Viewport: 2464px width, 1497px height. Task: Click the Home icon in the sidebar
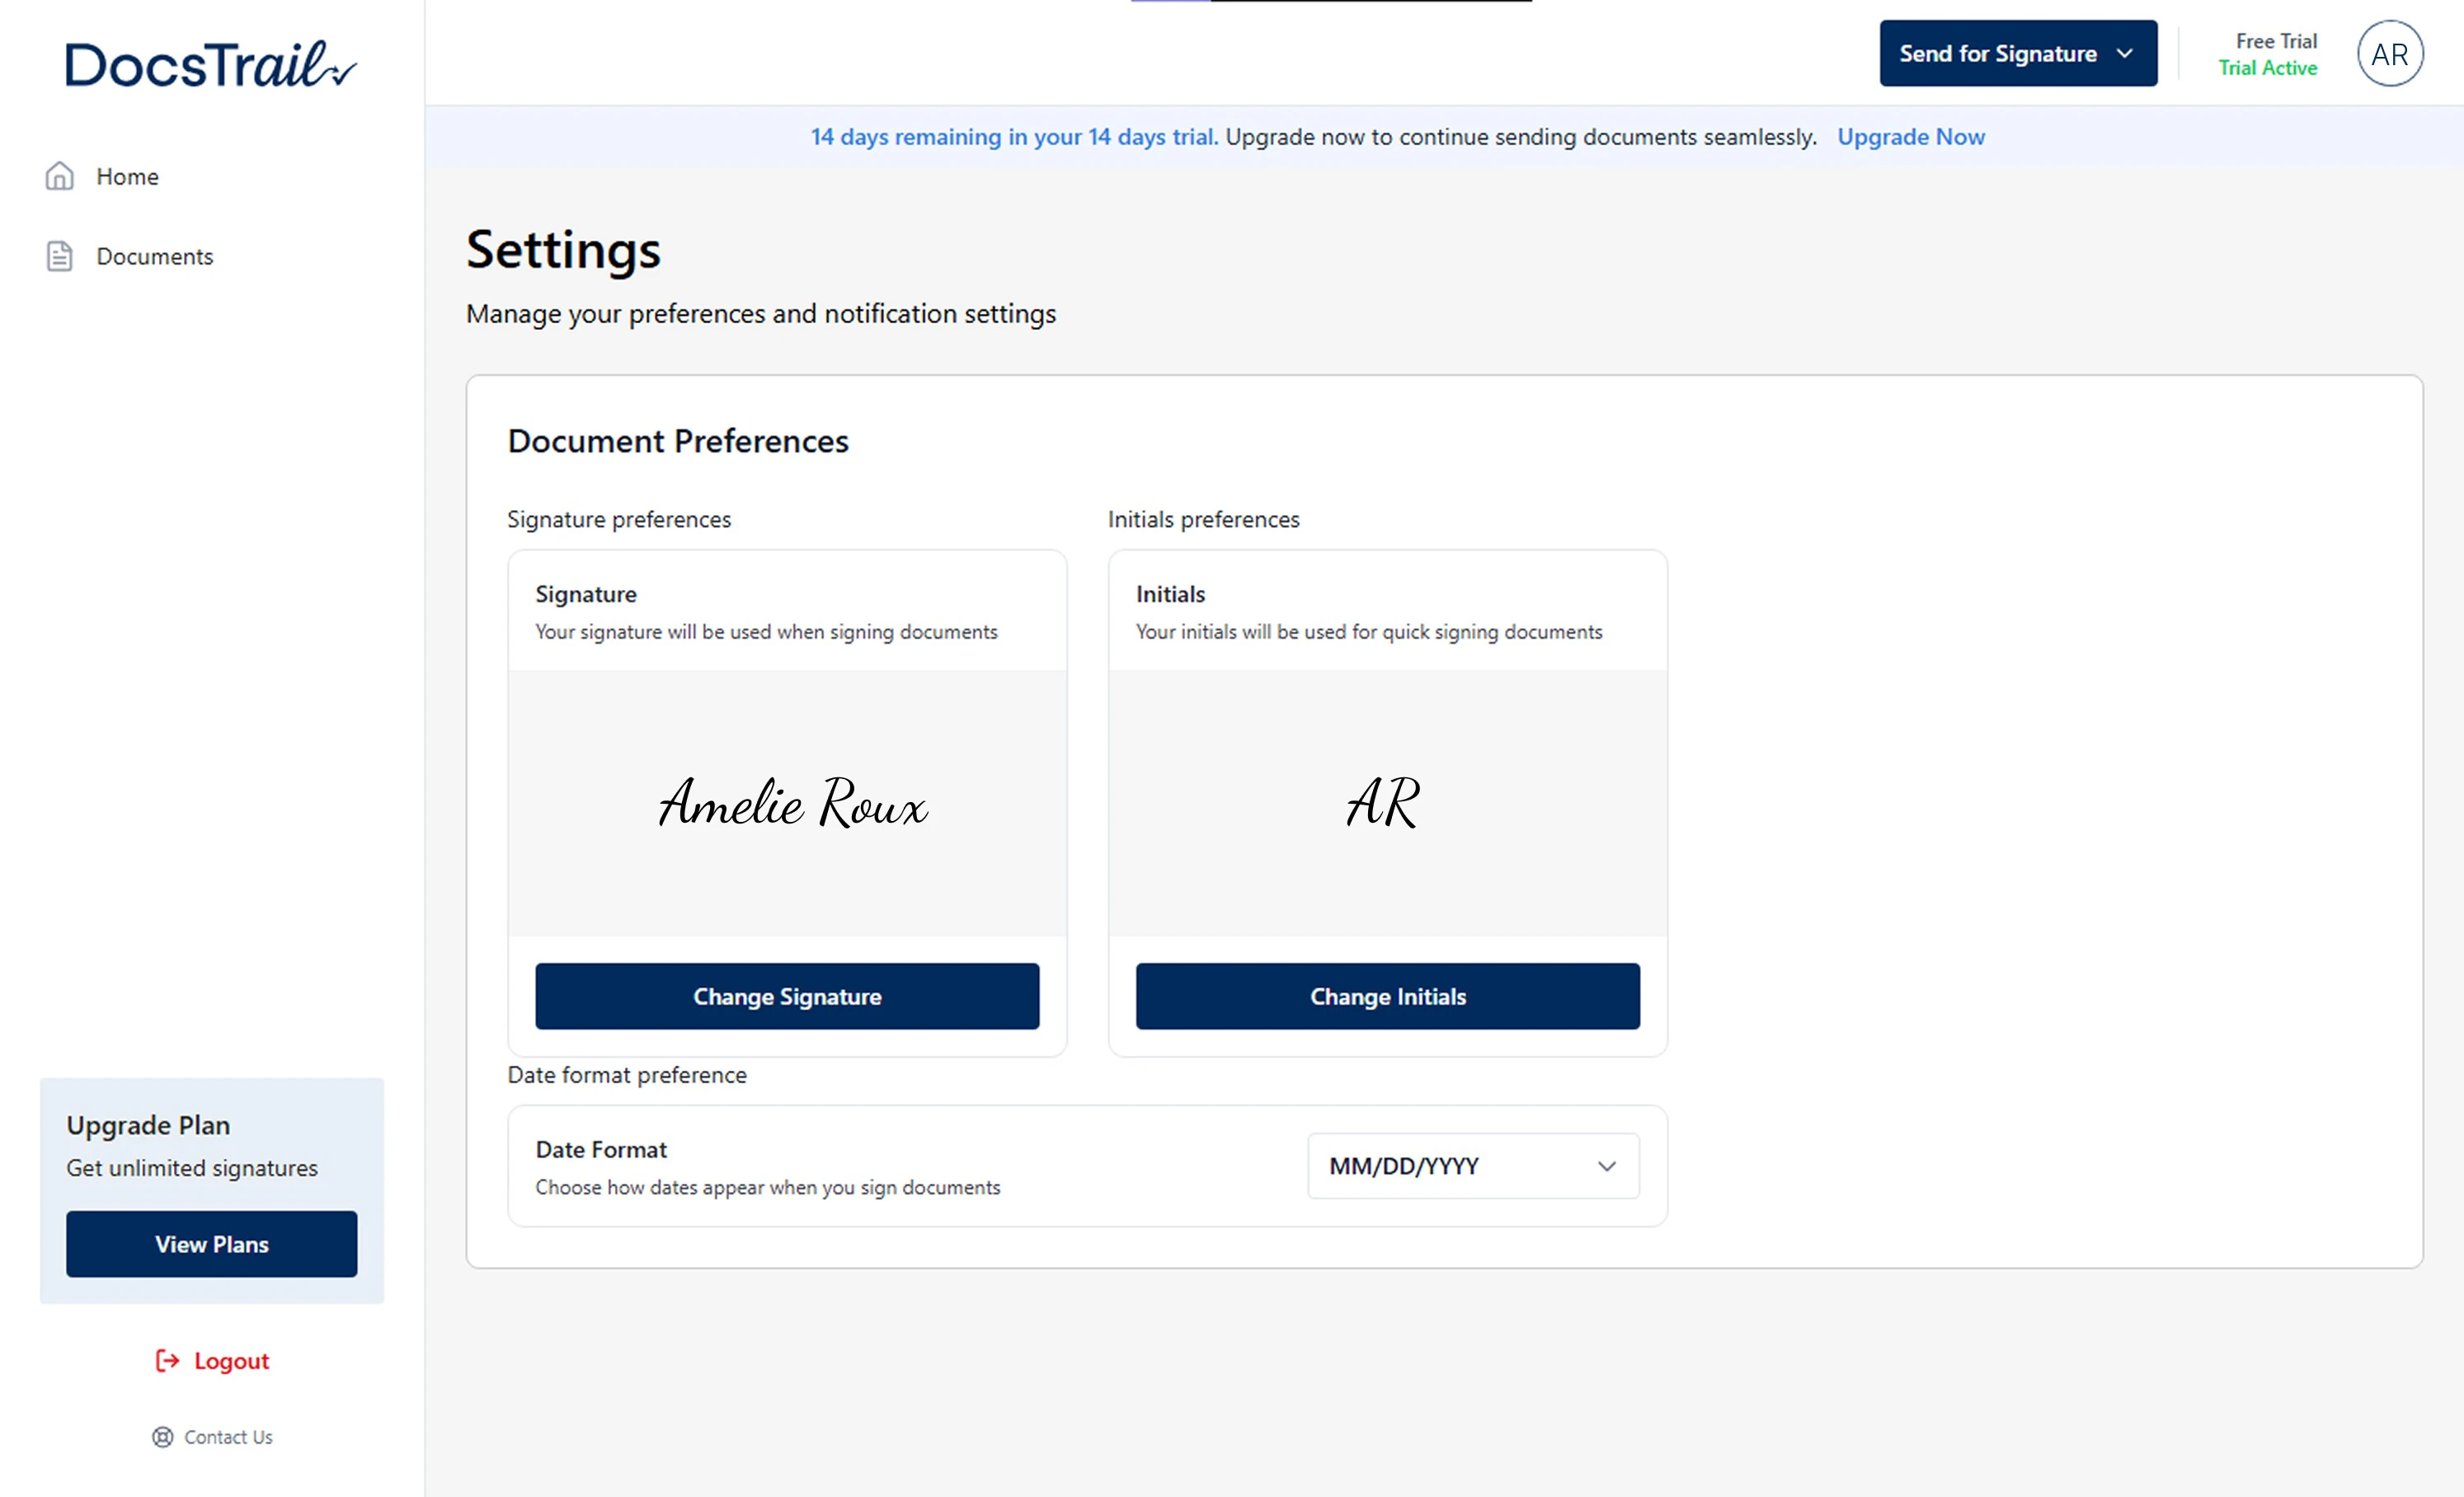pos(59,176)
